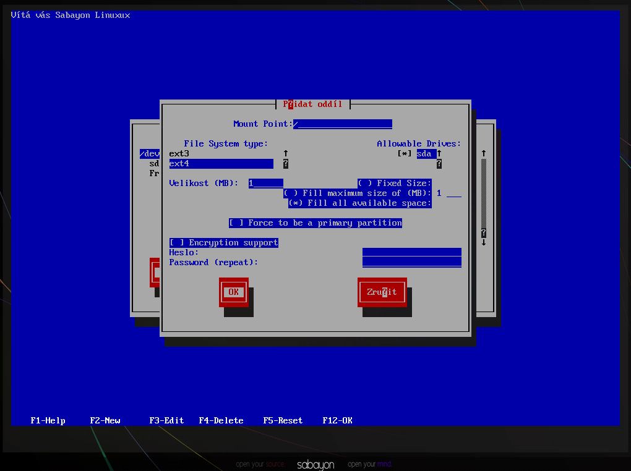Click F3-Edit shortcut label

(x=166, y=420)
